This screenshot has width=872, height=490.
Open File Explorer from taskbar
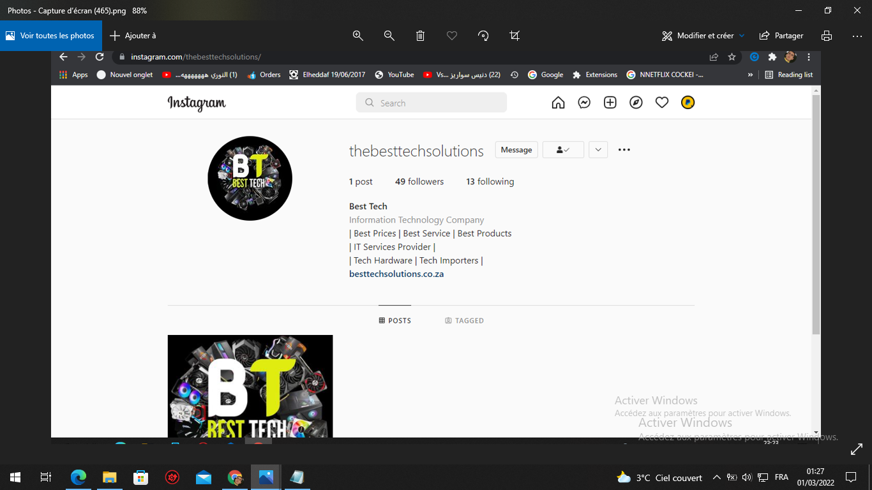tap(110, 477)
